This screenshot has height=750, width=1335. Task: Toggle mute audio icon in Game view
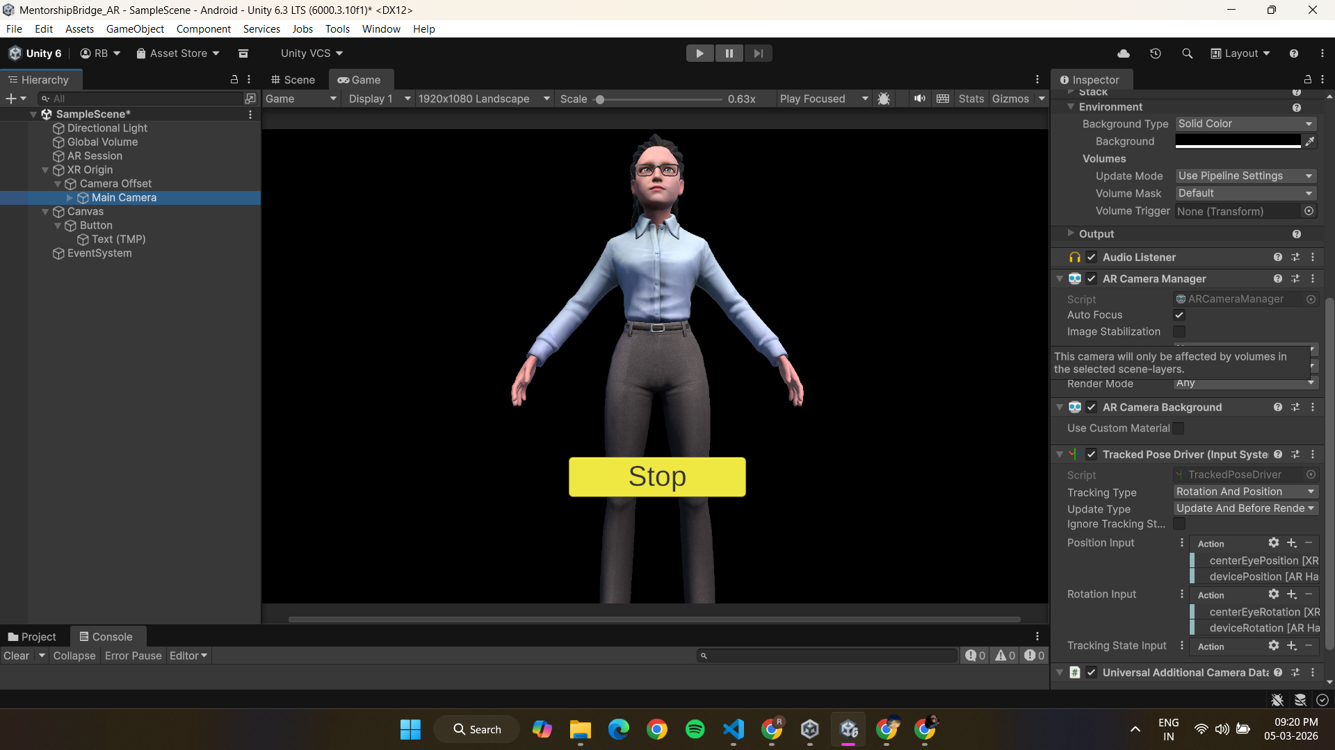point(919,99)
